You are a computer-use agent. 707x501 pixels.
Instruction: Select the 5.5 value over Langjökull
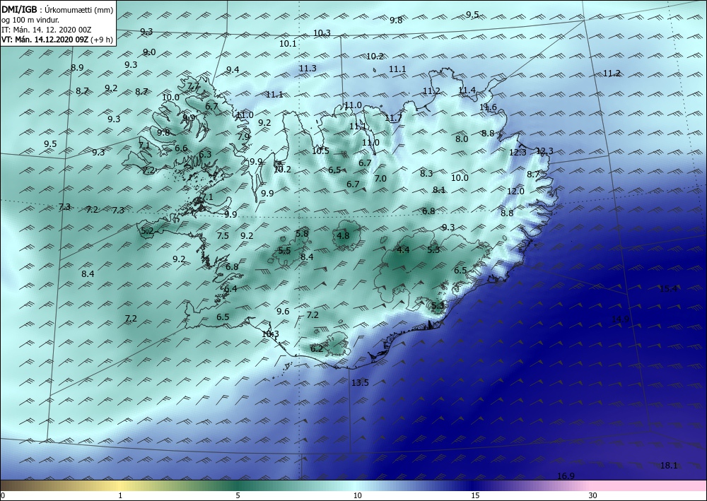pos(284,250)
